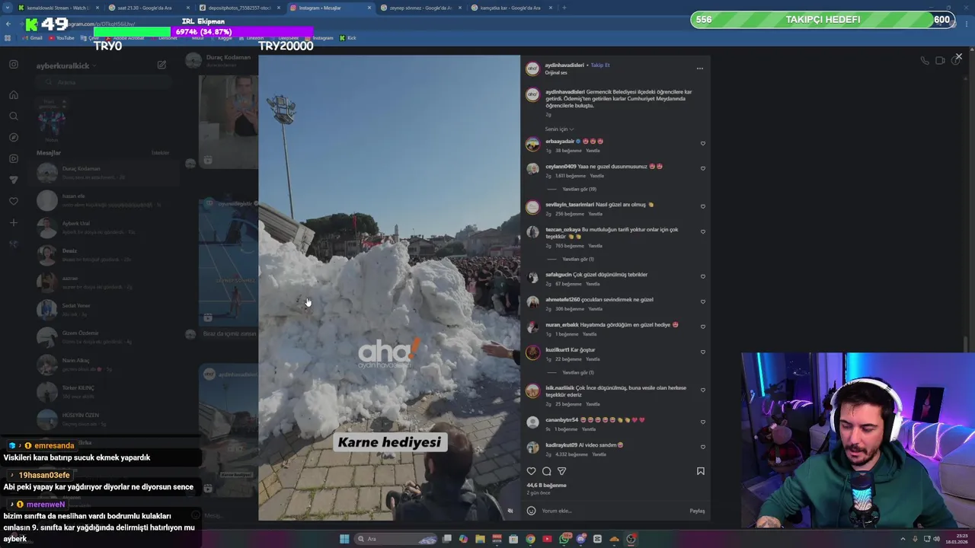Viewport: 975px width, 548px height.
Task: Open emoji picker in comment box
Action: click(x=531, y=511)
